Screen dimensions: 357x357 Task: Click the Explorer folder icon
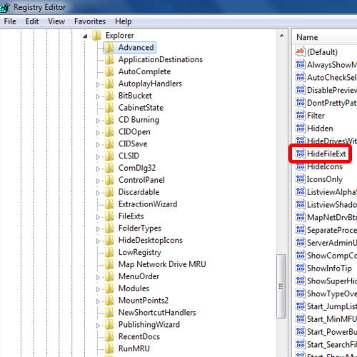96,36
